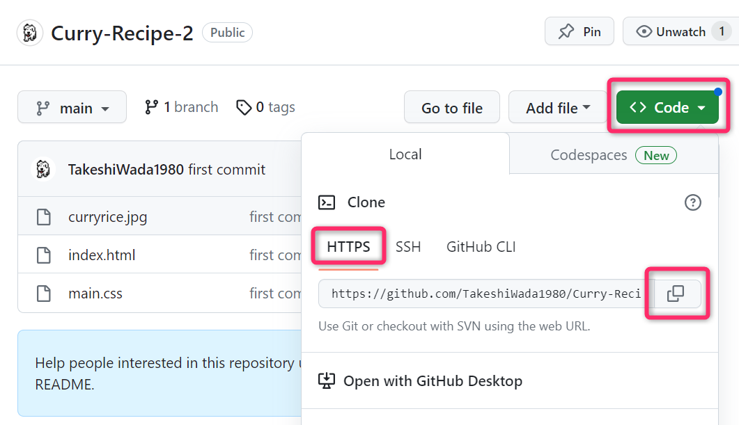This screenshot has width=739, height=425.
Task: Click the file icon next to index.html
Action: (44, 255)
